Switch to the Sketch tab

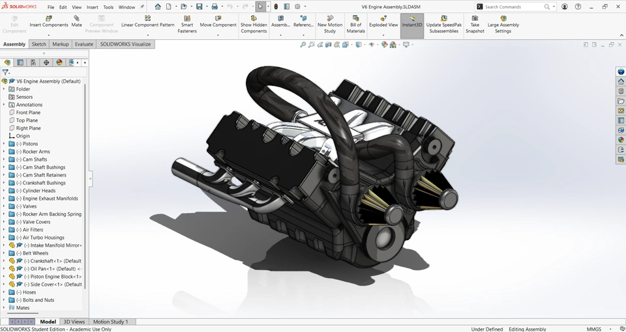coord(38,44)
